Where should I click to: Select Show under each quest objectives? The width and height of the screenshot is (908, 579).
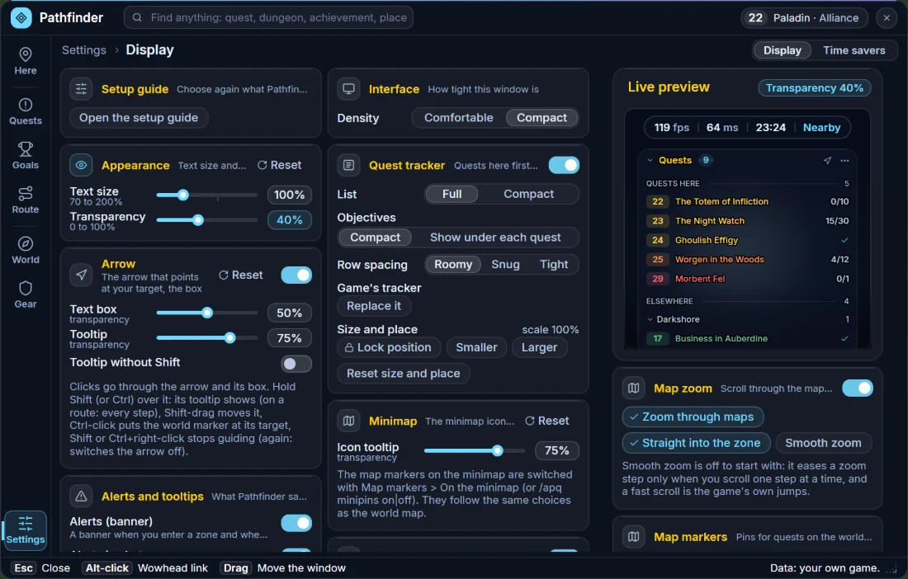tap(495, 238)
